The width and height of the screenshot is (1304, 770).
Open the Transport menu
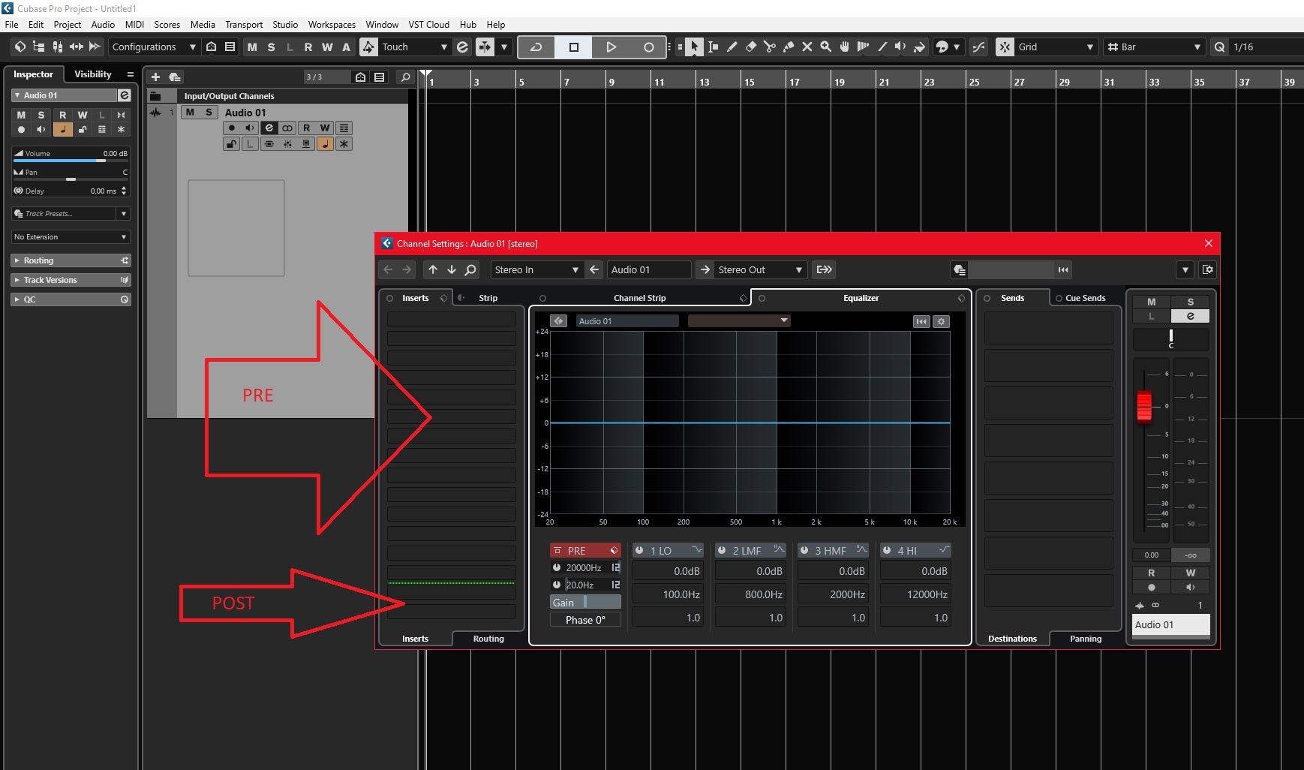pyautogui.click(x=244, y=24)
